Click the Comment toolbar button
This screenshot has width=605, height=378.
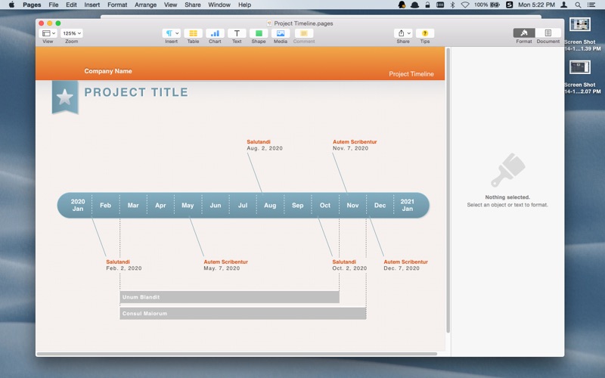(304, 33)
